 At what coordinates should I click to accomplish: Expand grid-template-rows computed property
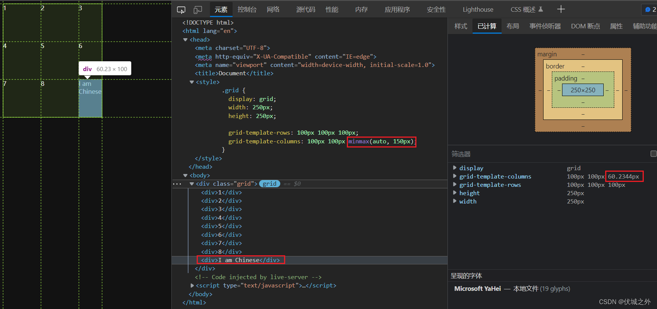pyautogui.click(x=455, y=184)
